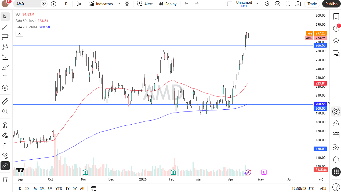Open the calendar panel in the sidebar
Image resolution: width=341 pixels, height=192 pixels.
336,135
